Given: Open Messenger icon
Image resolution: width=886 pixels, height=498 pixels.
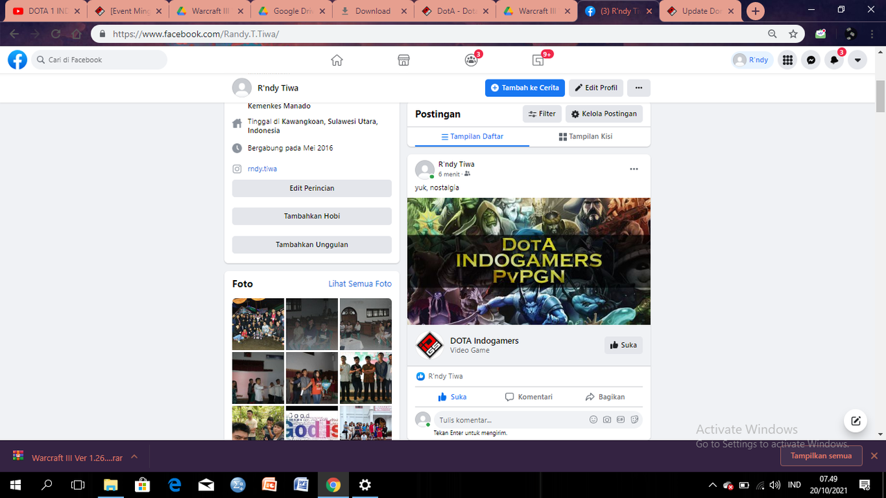Looking at the screenshot, I should pyautogui.click(x=811, y=60).
